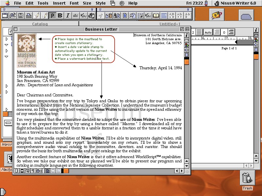The height and width of the screenshot is (196, 262).
Task: Click the first icon in Business Letter bottom bar
Action: pos(16,171)
